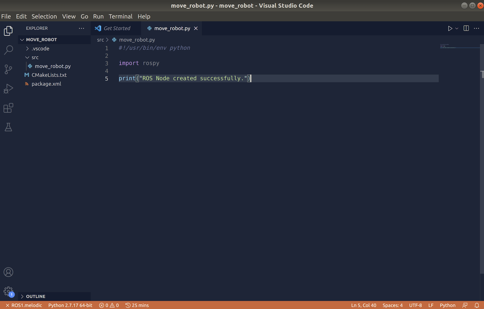The height and width of the screenshot is (309, 484).
Task: Open the Explorer view in activity bar
Action: point(8,31)
